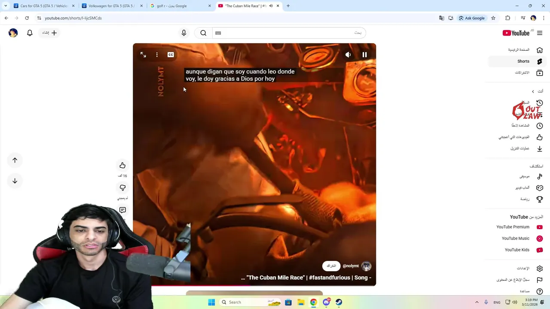This screenshot has width=550, height=309.
Task: Show hidden system tray icons
Action: tap(477, 302)
